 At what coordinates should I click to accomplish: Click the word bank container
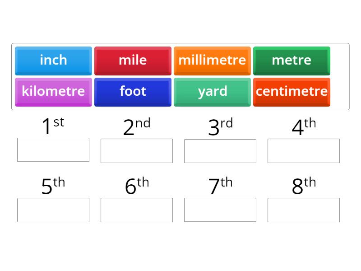click(x=180, y=76)
